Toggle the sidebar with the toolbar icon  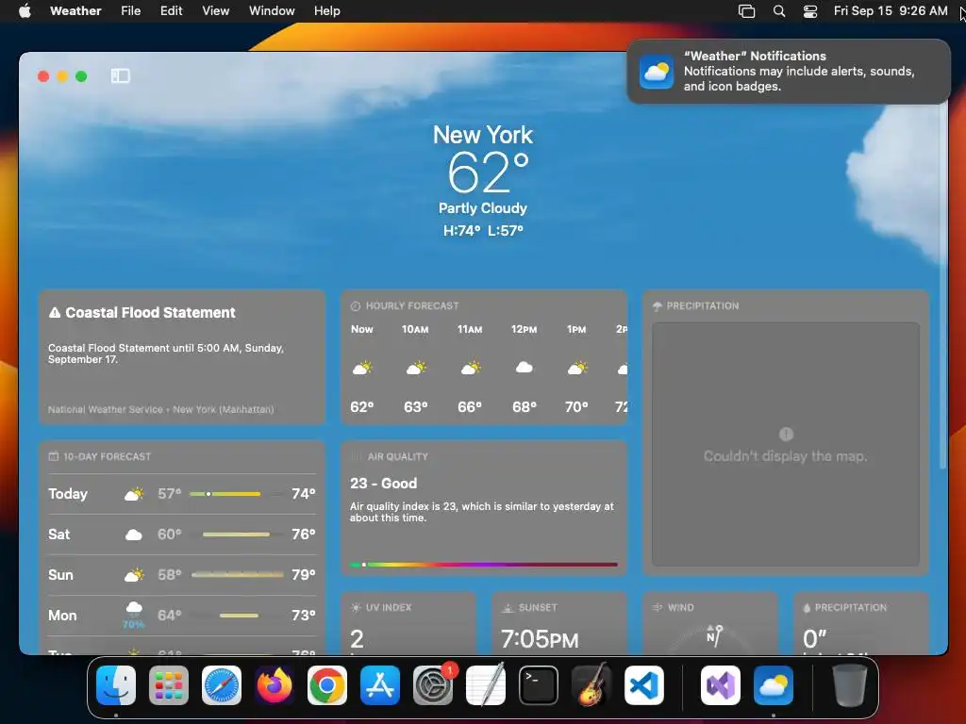120,75
